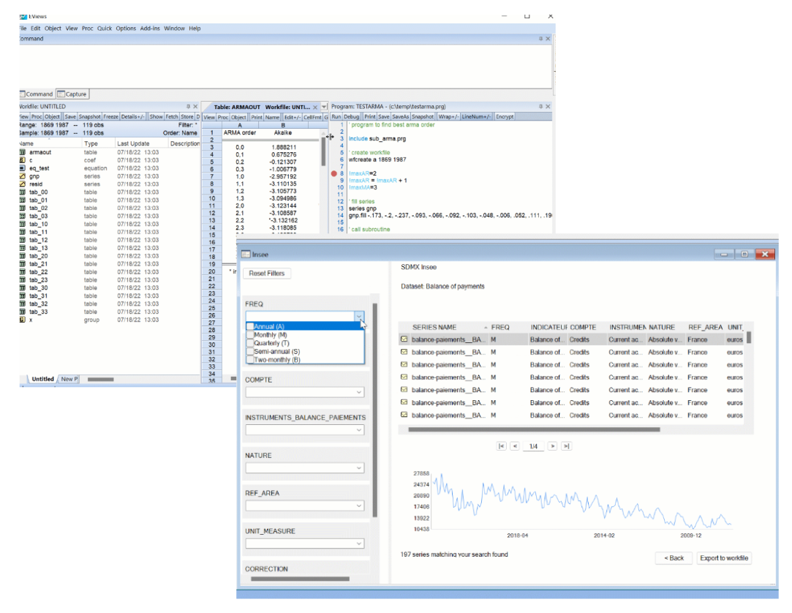792x613 pixels.
Task: Check the Annual (A) frequency option
Action: [250, 326]
